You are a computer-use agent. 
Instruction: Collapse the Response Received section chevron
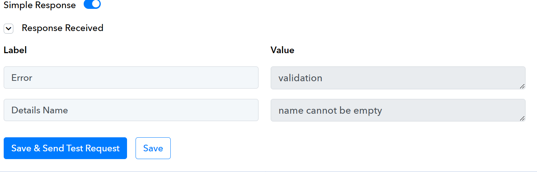pyautogui.click(x=9, y=28)
